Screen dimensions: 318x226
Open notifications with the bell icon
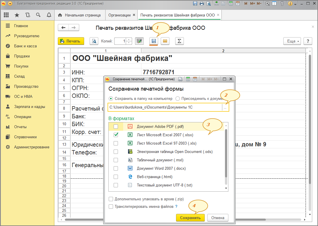pos(49,15)
